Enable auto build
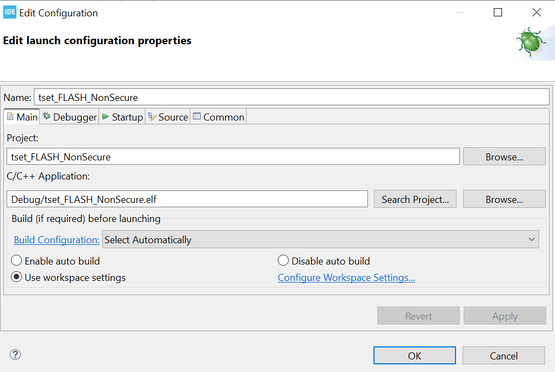The width and height of the screenshot is (555, 372). (16, 260)
